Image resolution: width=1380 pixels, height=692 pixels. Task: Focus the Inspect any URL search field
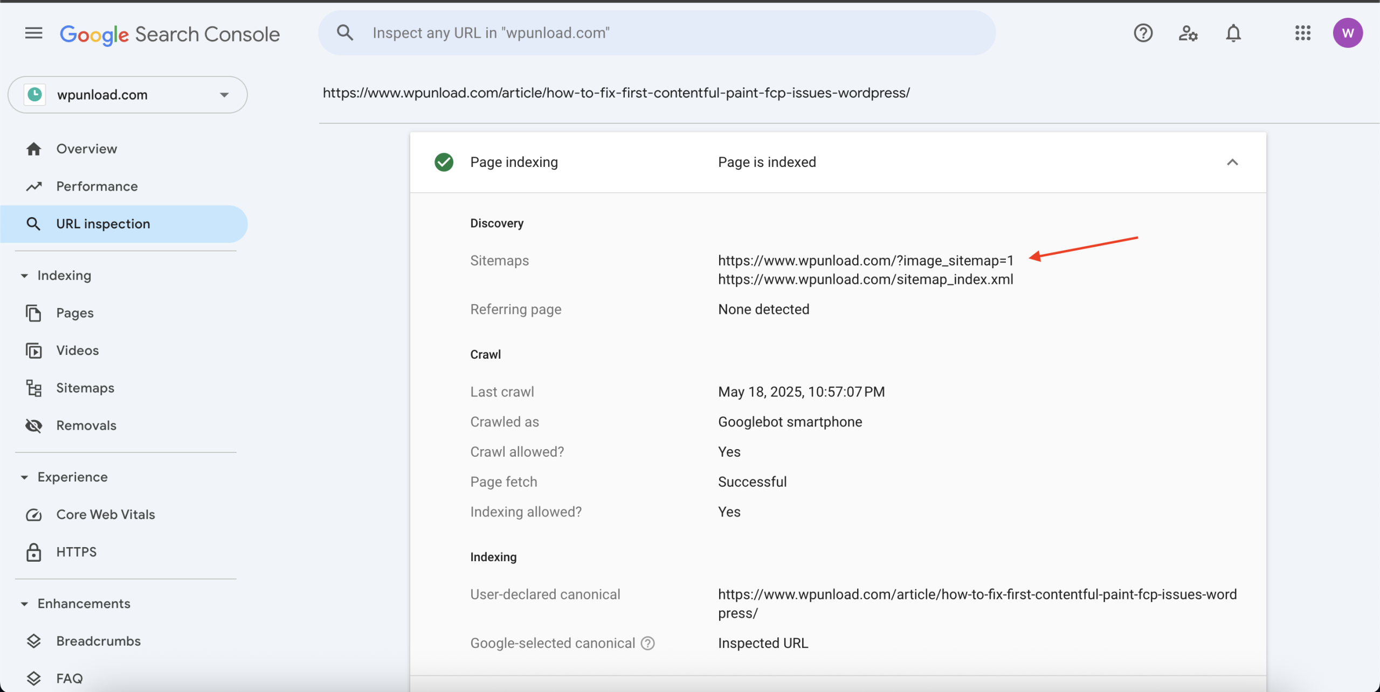[657, 33]
